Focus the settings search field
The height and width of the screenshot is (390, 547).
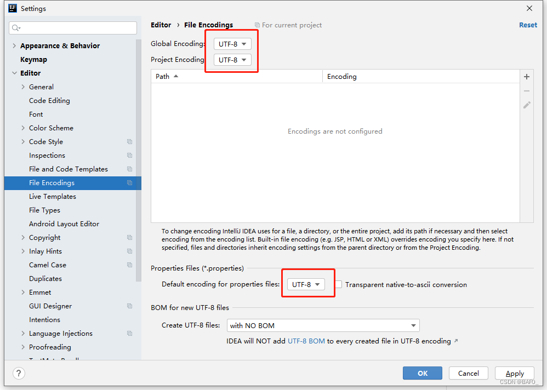(x=73, y=28)
